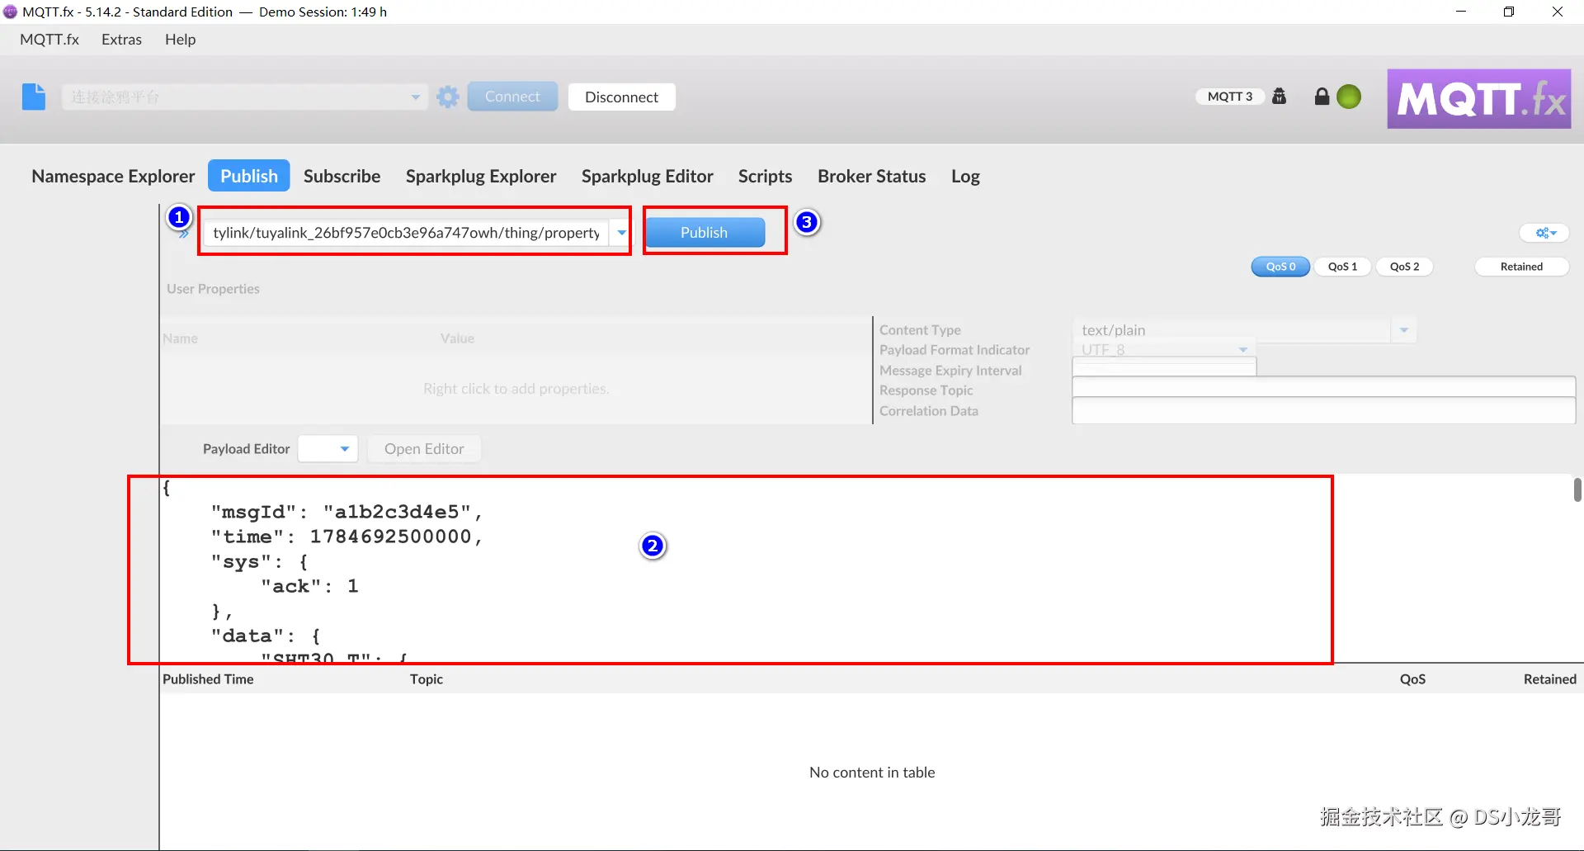The height and width of the screenshot is (851, 1584).
Task: Click the payload editor scrollbar thumb
Action: [1577, 489]
